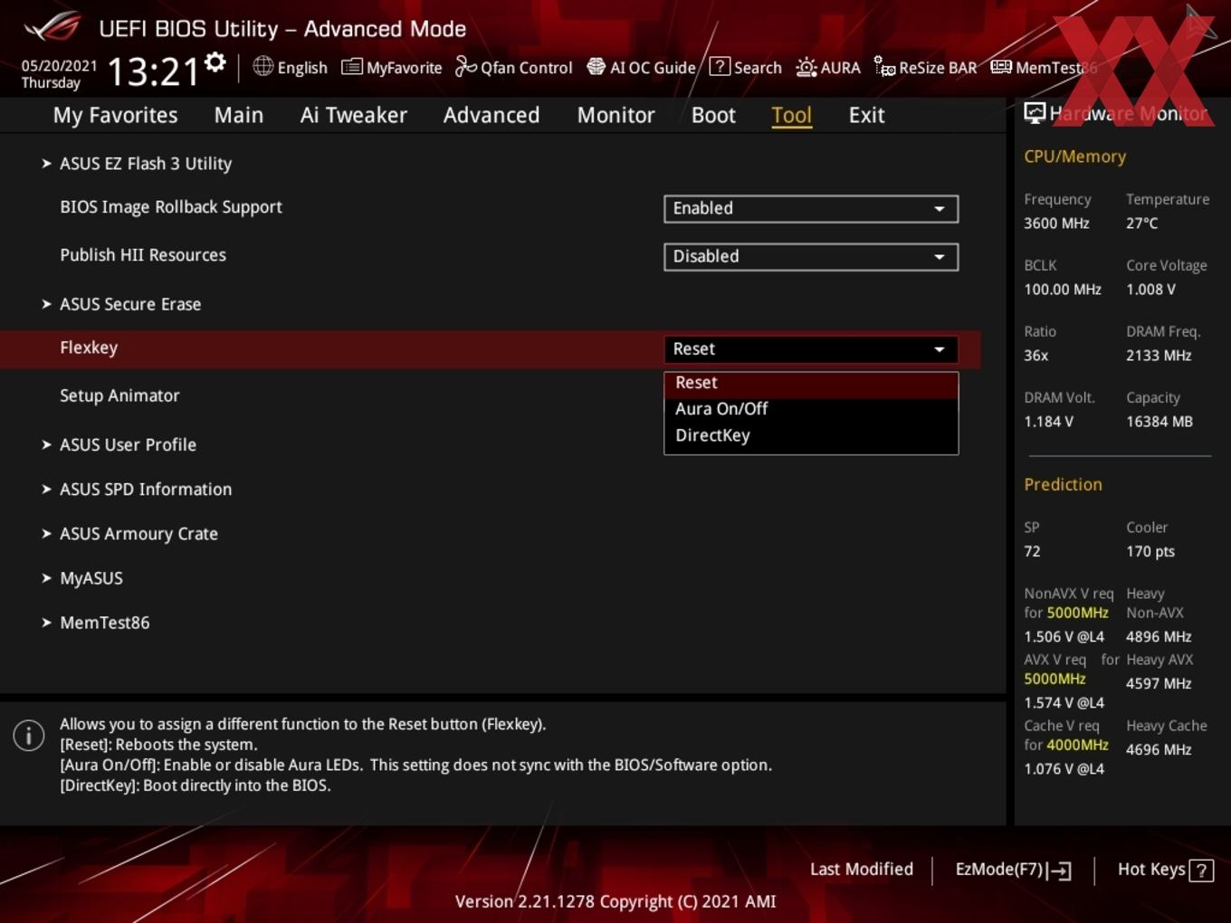Click the Setup Animator label
Screen dimensions: 1231x923
[119, 396]
